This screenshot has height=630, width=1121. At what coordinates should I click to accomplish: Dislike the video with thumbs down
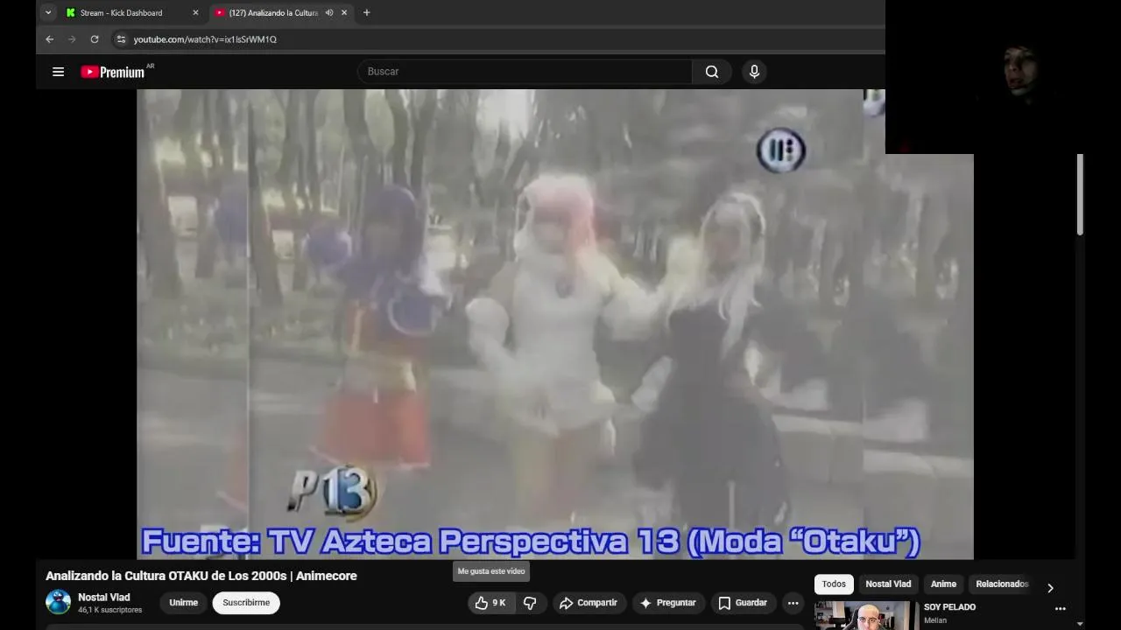pos(530,603)
